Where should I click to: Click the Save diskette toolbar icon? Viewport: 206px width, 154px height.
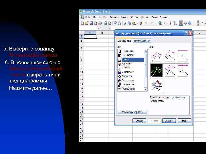91,23
